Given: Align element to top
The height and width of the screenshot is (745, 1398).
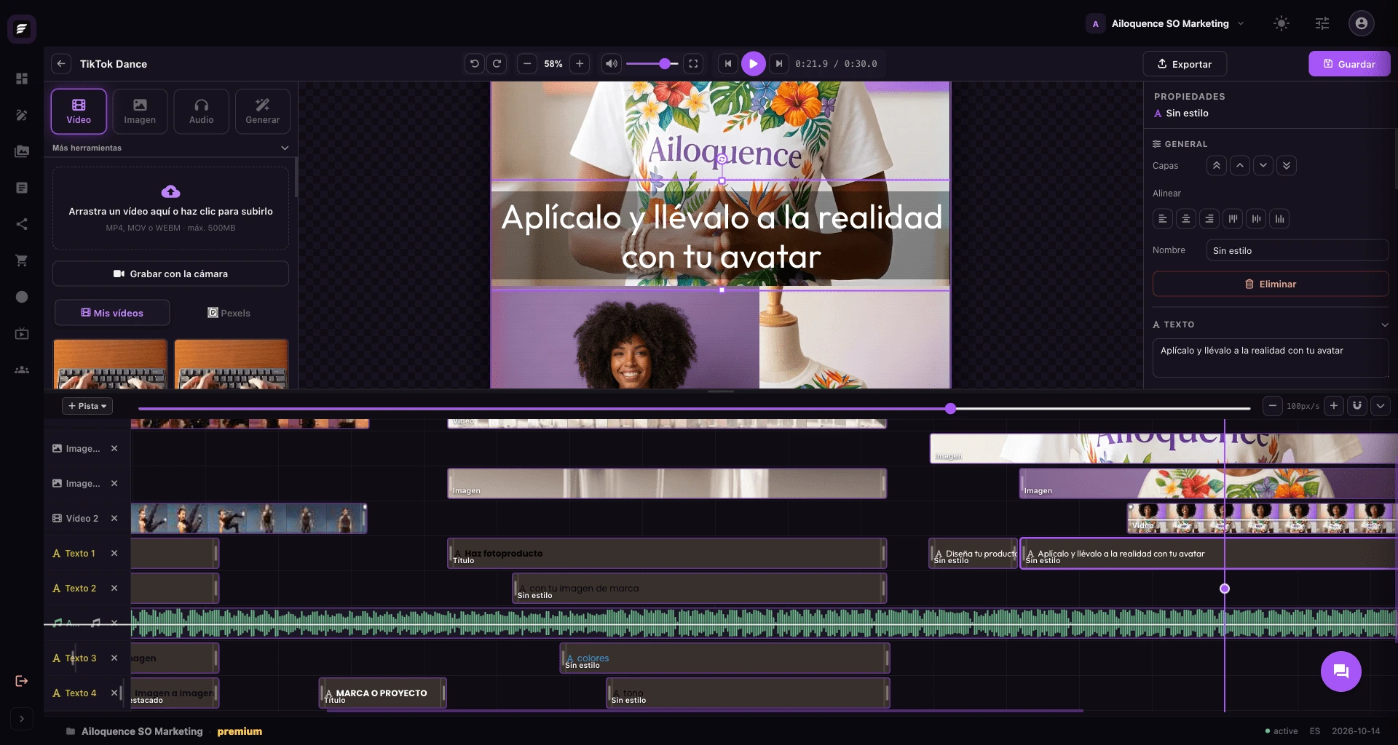Looking at the screenshot, I should [x=1233, y=218].
